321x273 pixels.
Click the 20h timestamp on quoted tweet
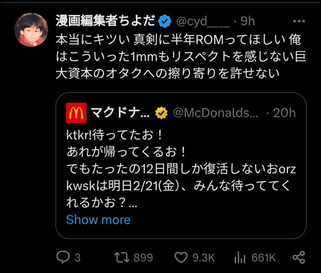coord(284,113)
